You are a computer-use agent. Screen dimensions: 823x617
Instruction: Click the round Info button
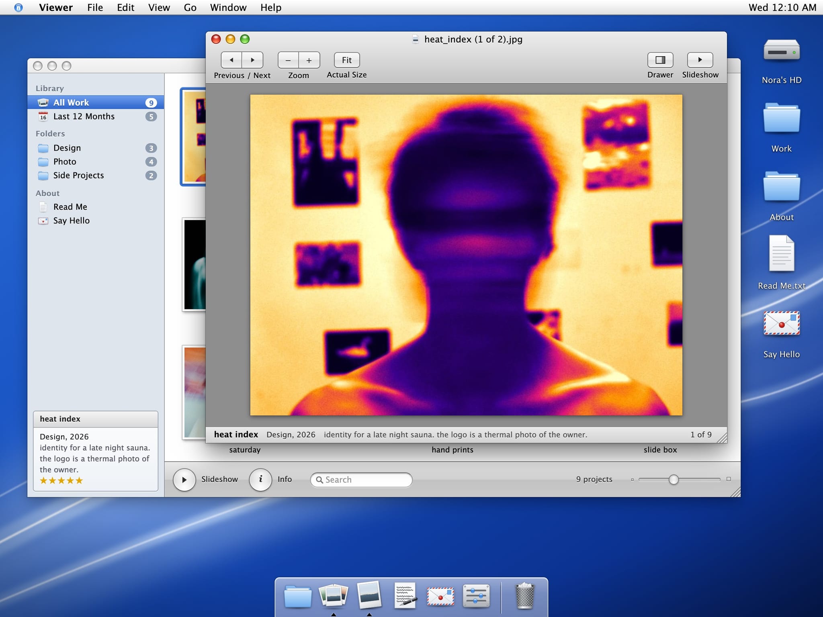click(x=260, y=480)
